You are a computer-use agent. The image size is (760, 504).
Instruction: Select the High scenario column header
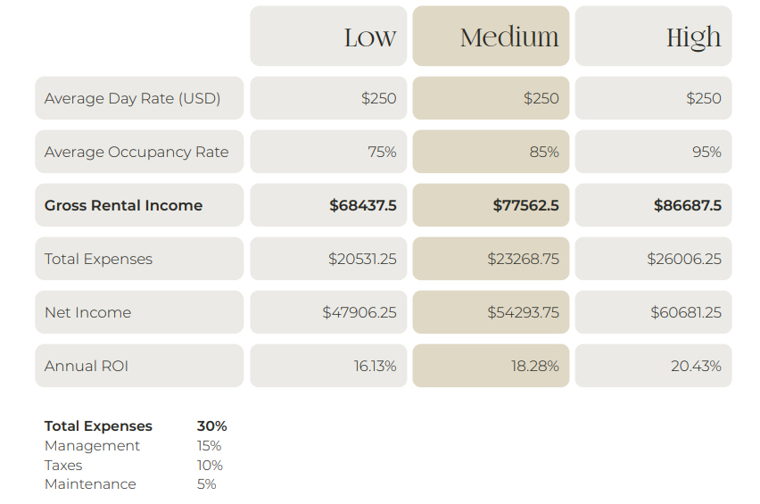pyautogui.click(x=653, y=37)
